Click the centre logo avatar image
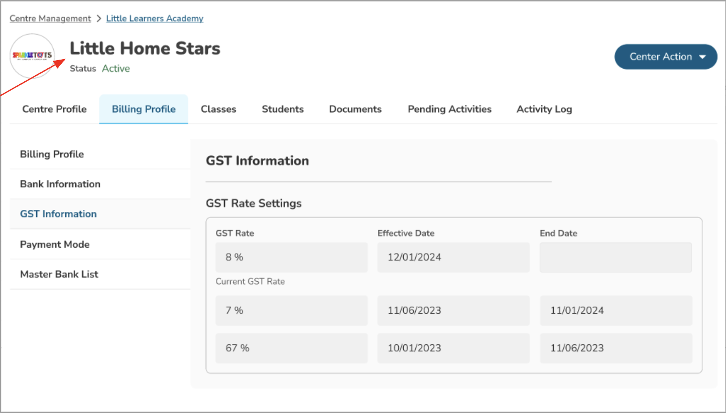This screenshot has width=726, height=413. [x=32, y=56]
